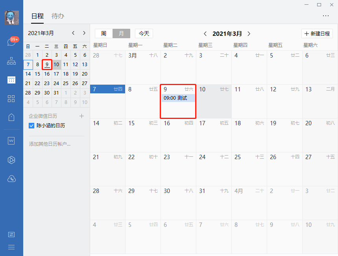This screenshot has height=256, width=338.
Task: Open the workbench four-squares icon
Action: click(x=11, y=98)
